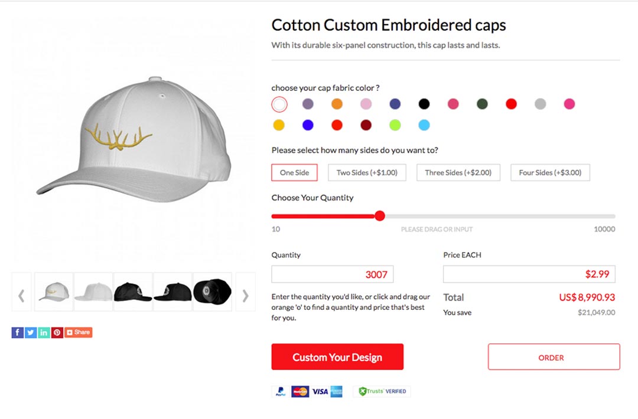Choose the black cap fabric color
This screenshot has width=638, height=419.
(x=424, y=104)
